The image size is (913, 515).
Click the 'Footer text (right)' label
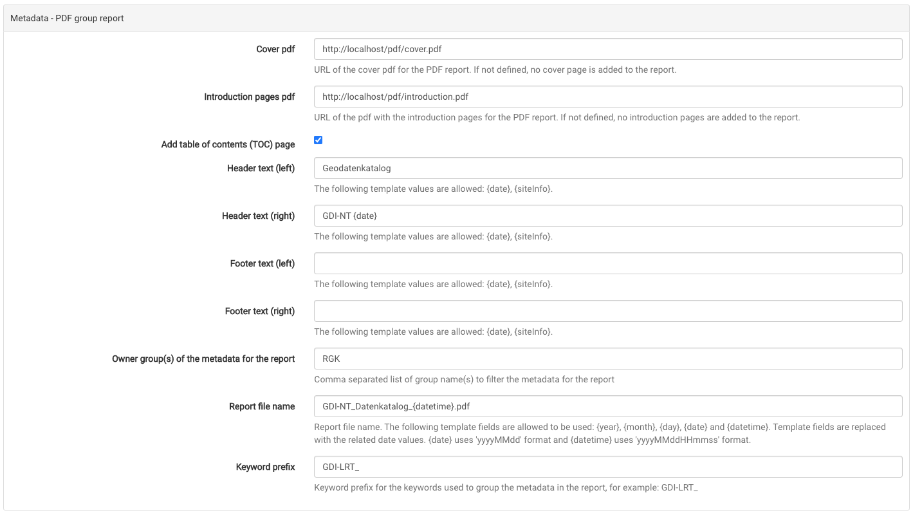pos(260,311)
